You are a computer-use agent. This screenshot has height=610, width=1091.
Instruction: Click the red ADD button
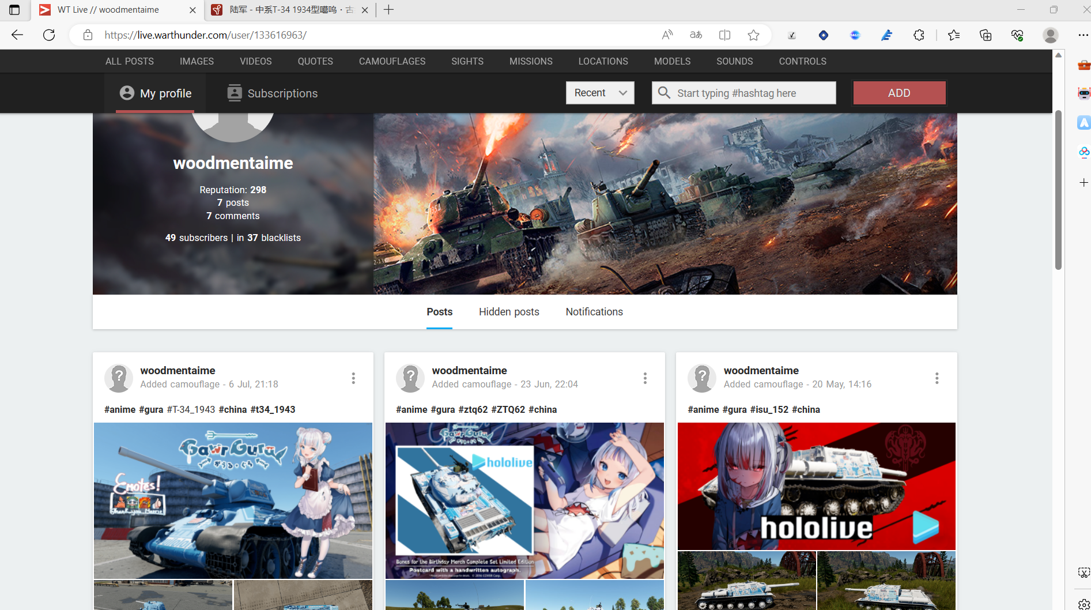tap(899, 93)
